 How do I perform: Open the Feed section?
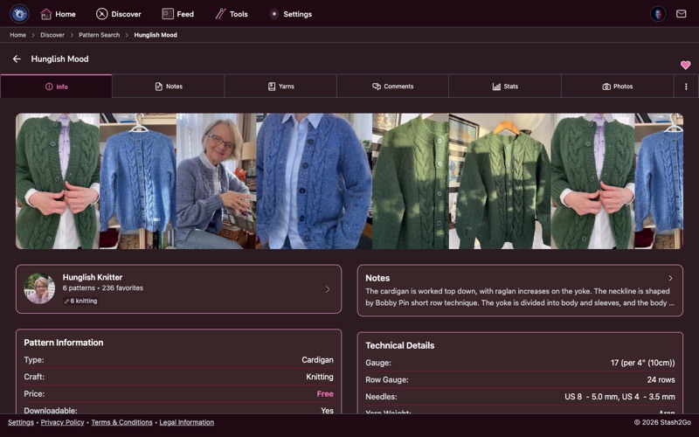tap(178, 14)
